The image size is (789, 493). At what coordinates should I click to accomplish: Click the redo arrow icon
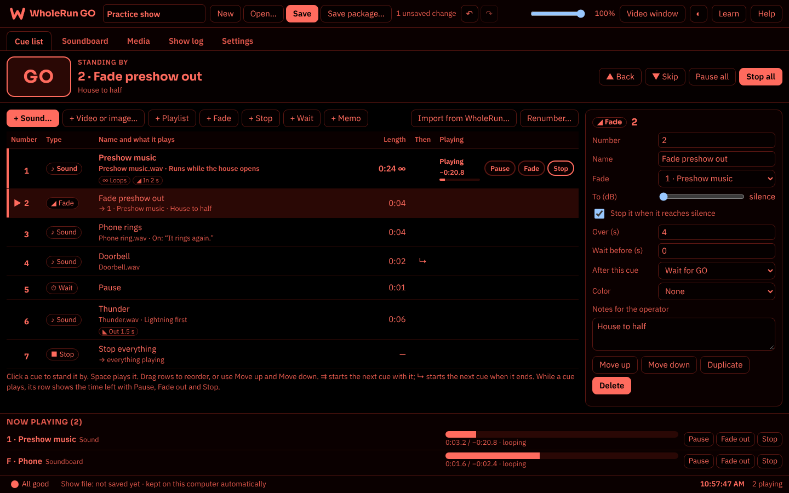pos(489,14)
